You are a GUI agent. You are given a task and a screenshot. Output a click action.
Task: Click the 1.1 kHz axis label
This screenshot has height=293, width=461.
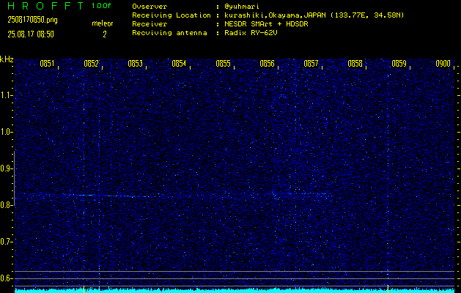(6, 95)
